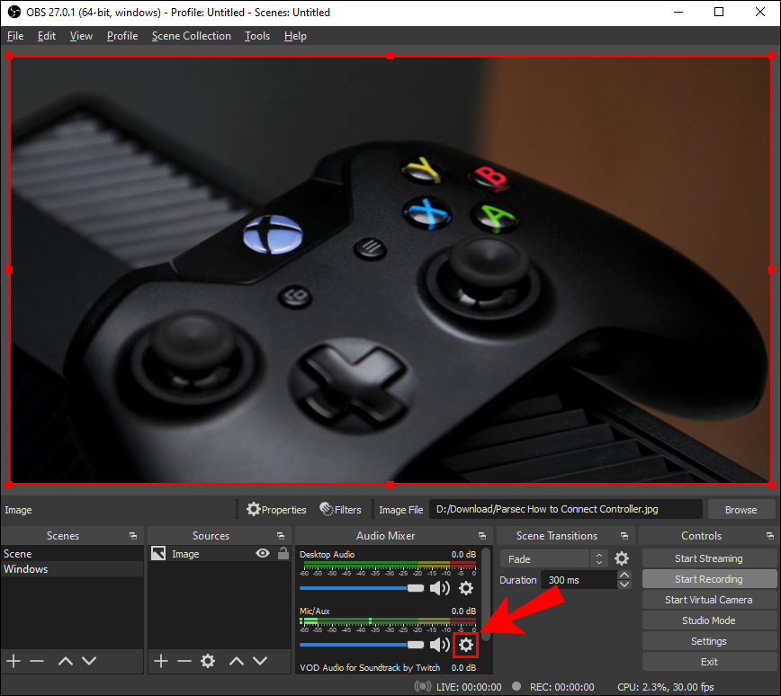The image size is (781, 696).
Task: Adjust Mic/Aux volume slider
Action: 362,646
